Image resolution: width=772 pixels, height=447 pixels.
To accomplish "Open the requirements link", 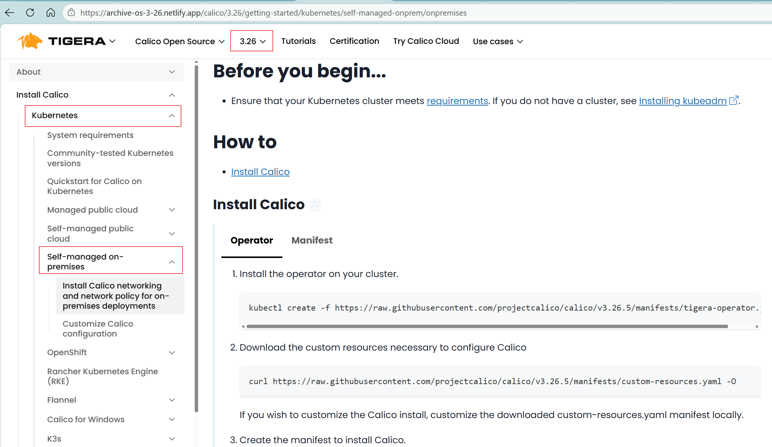I will click(x=457, y=101).
